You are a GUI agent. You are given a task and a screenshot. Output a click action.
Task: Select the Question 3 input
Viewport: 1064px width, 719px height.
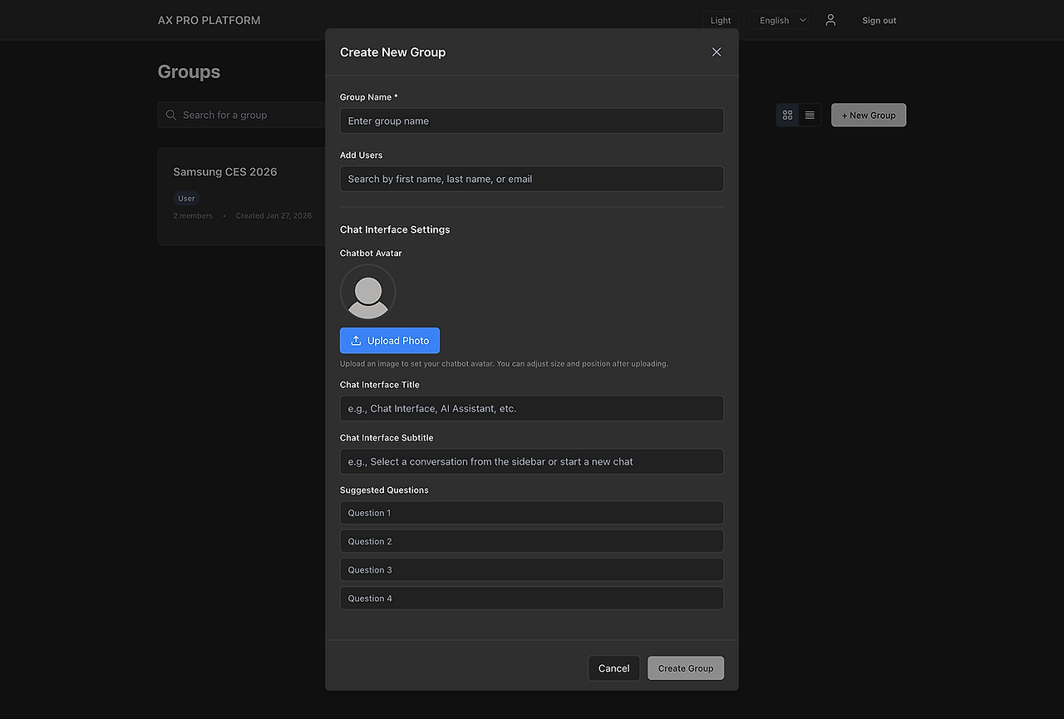531,569
